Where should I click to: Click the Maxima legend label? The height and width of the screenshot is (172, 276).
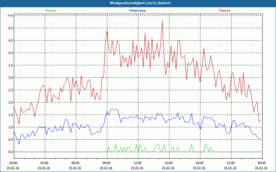point(224,11)
